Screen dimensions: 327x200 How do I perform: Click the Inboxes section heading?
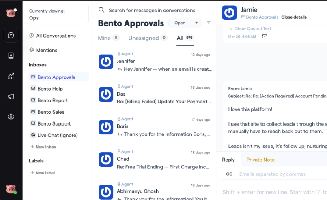click(38, 65)
